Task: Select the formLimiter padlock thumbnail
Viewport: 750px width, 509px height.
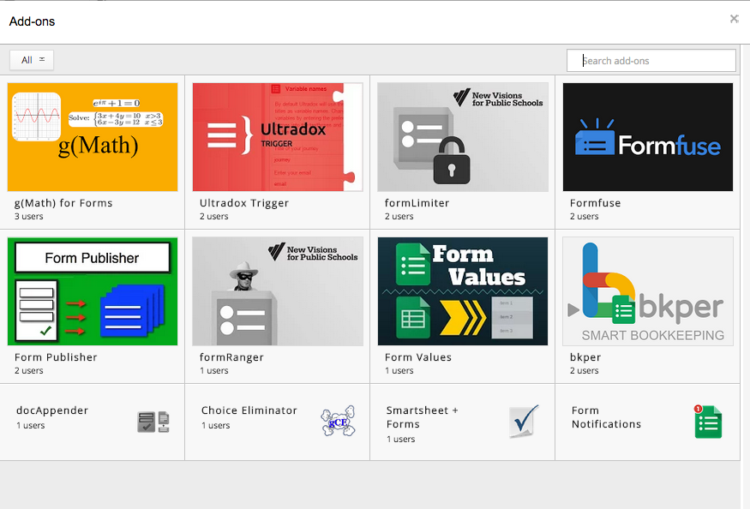Action: 463,137
